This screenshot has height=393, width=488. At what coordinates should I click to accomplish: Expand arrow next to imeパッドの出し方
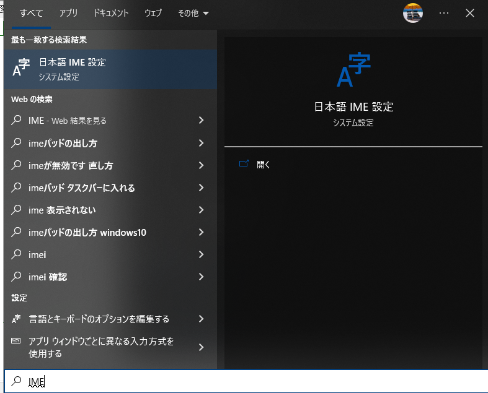pos(201,143)
